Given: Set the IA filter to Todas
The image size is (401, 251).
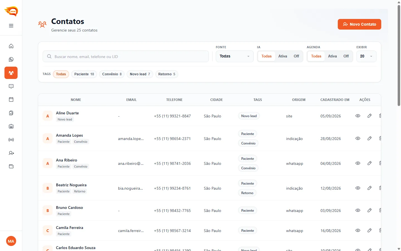Looking at the screenshot, I should (266, 56).
